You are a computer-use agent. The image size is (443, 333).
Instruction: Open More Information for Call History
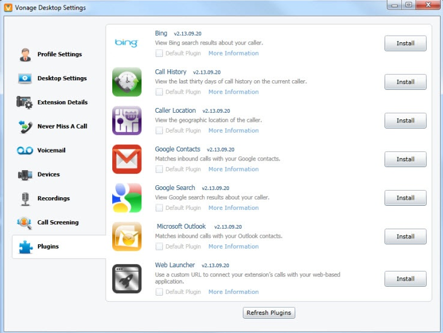234,92
